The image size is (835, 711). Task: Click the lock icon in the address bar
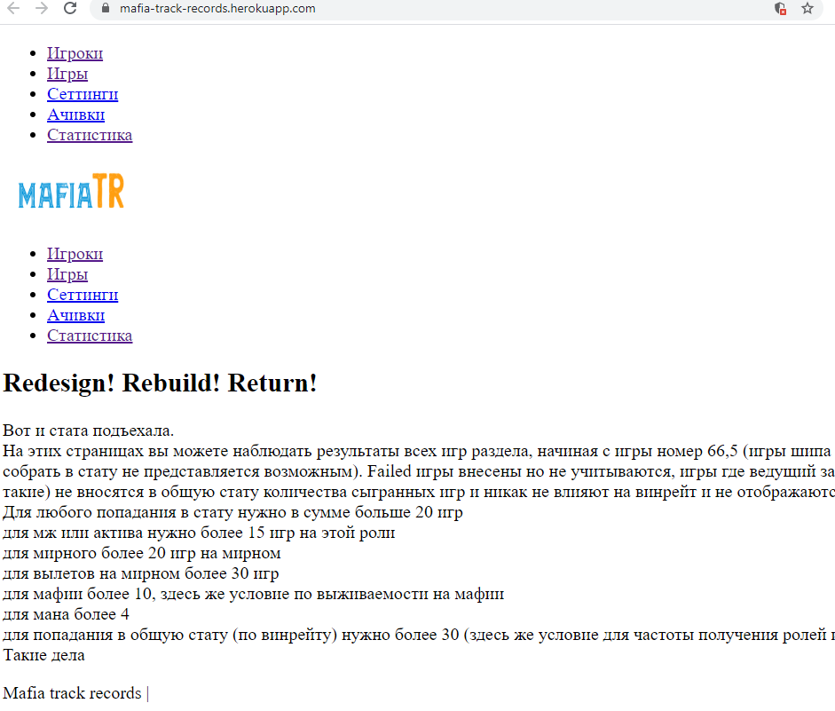pyautogui.click(x=104, y=9)
